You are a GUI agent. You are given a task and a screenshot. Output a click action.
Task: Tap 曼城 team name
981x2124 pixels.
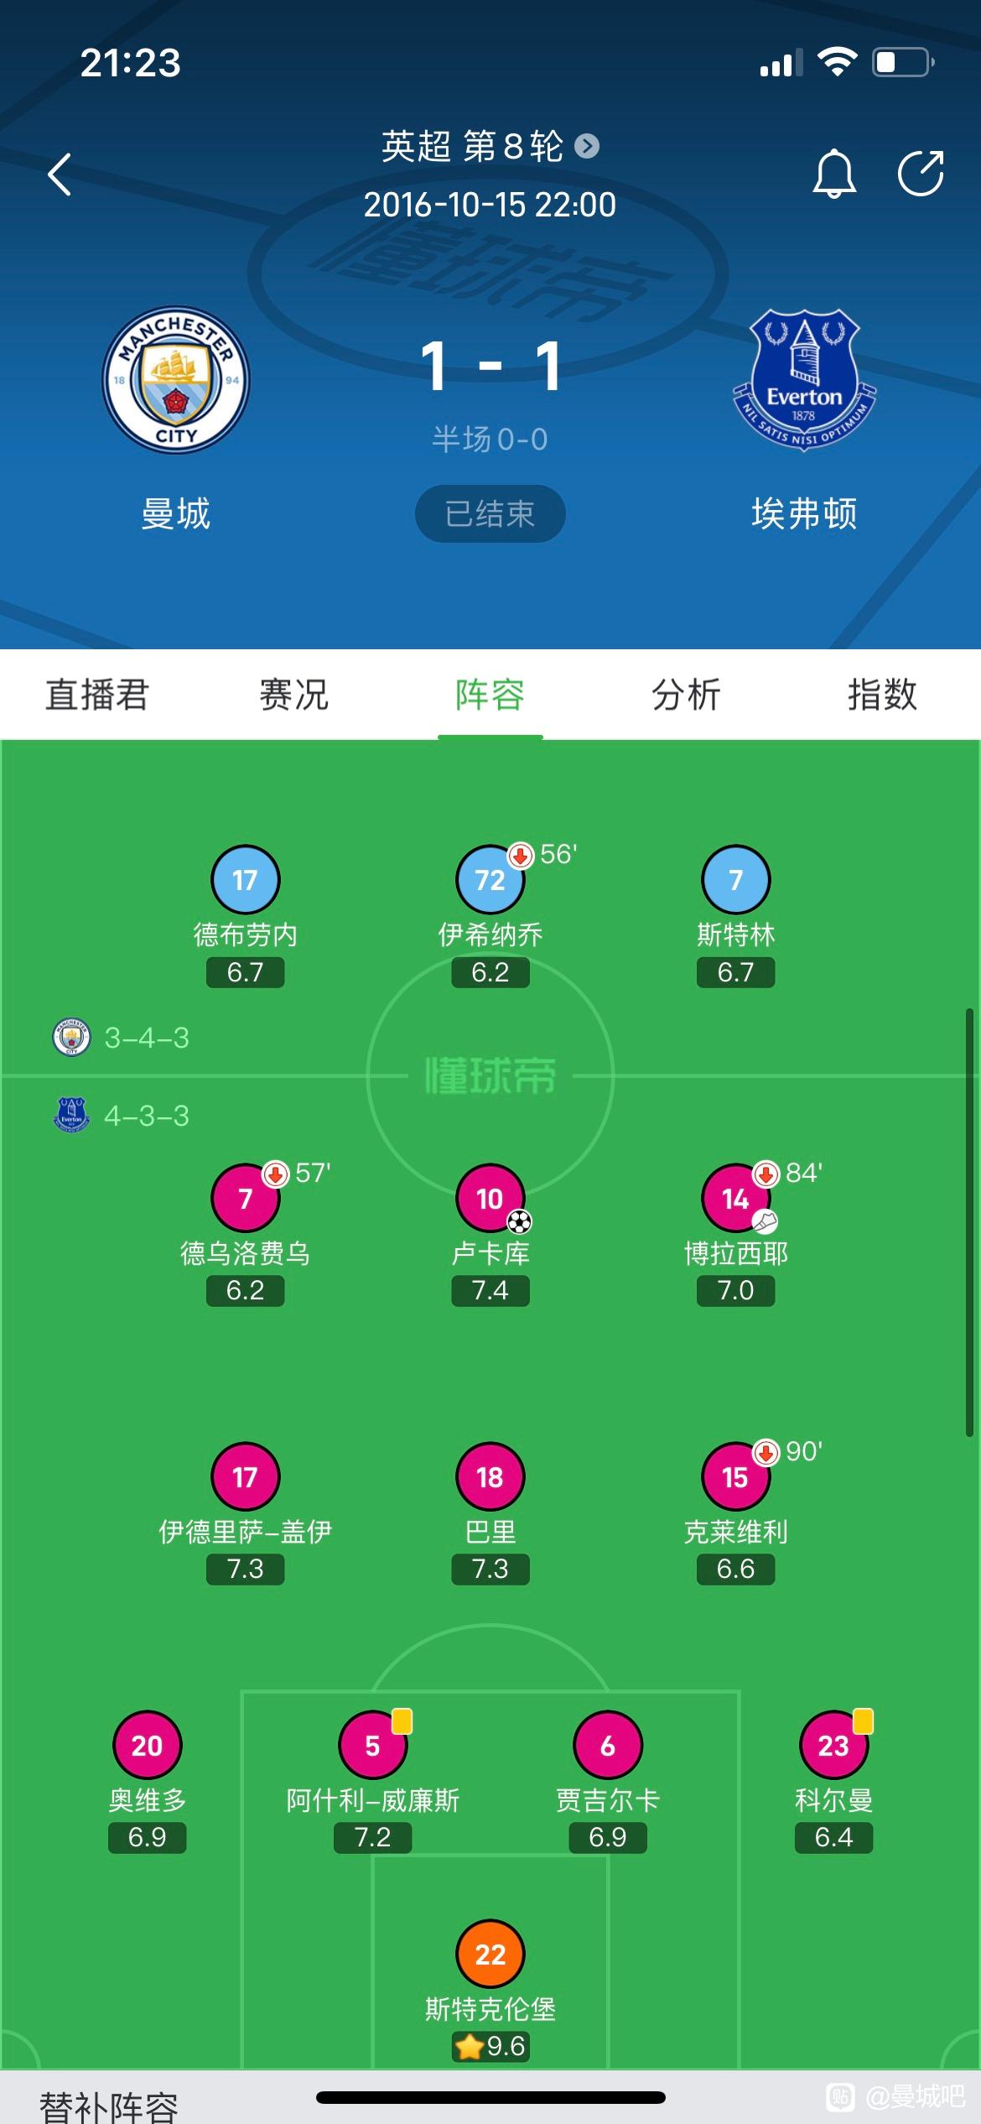pyautogui.click(x=176, y=513)
